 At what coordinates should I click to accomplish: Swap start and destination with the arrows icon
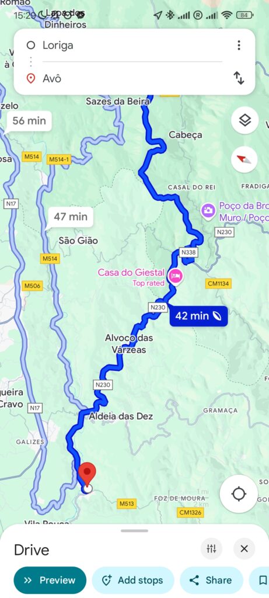click(239, 78)
